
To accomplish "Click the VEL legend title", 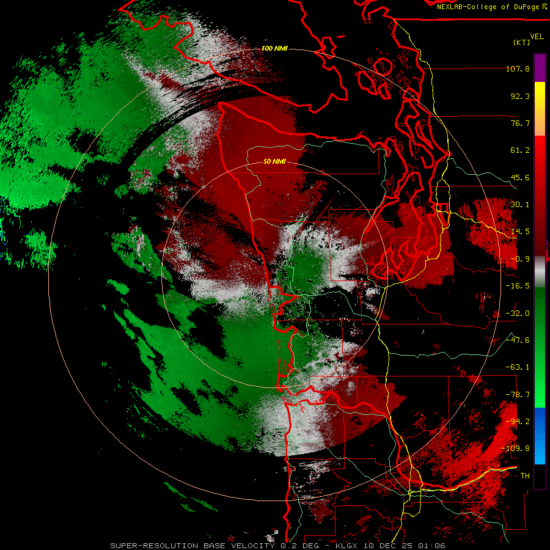I will [x=537, y=37].
